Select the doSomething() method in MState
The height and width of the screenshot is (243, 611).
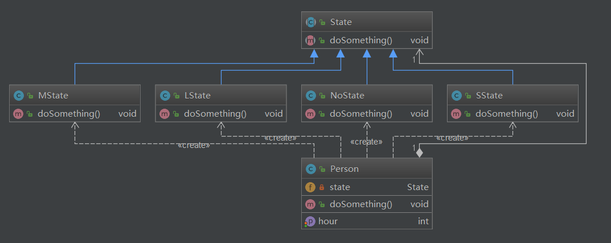pyautogui.click(x=69, y=113)
